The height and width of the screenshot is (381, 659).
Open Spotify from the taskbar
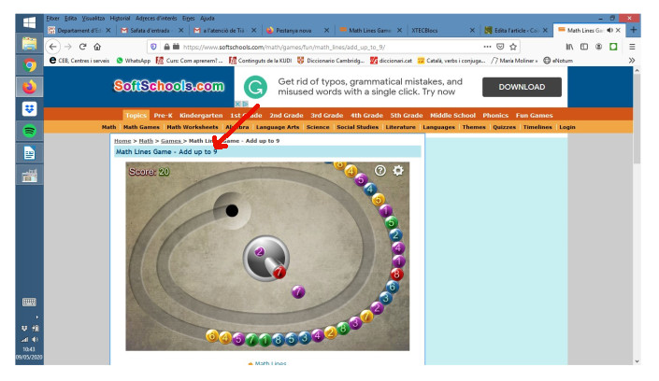click(29, 132)
